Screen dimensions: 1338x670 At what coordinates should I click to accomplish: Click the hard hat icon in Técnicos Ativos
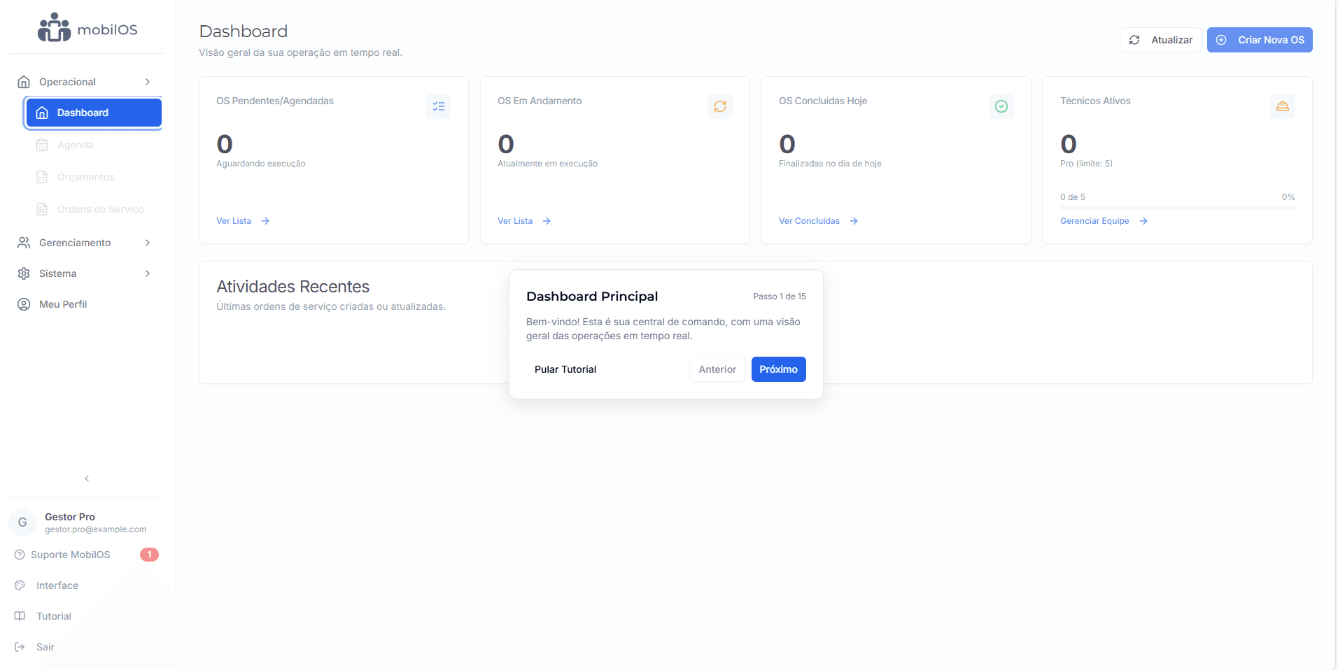click(x=1283, y=106)
